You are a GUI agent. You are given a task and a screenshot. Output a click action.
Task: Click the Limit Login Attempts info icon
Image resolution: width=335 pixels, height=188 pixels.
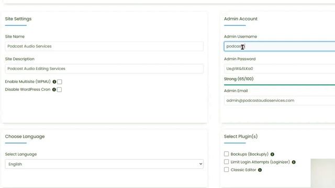(x=294, y=162)
